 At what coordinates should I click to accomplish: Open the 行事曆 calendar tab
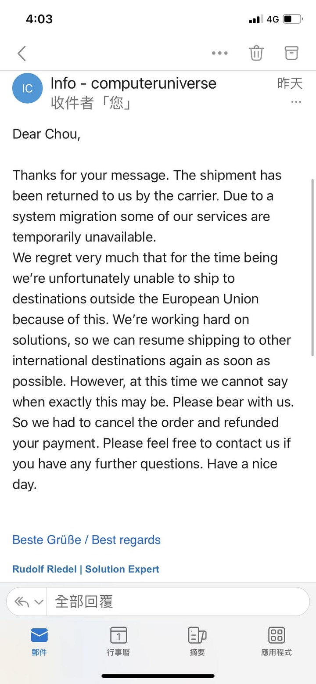(x=118, y=641)
